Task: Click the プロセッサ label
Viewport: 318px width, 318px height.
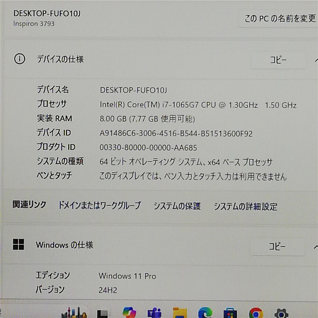Action: pos(52,104)
